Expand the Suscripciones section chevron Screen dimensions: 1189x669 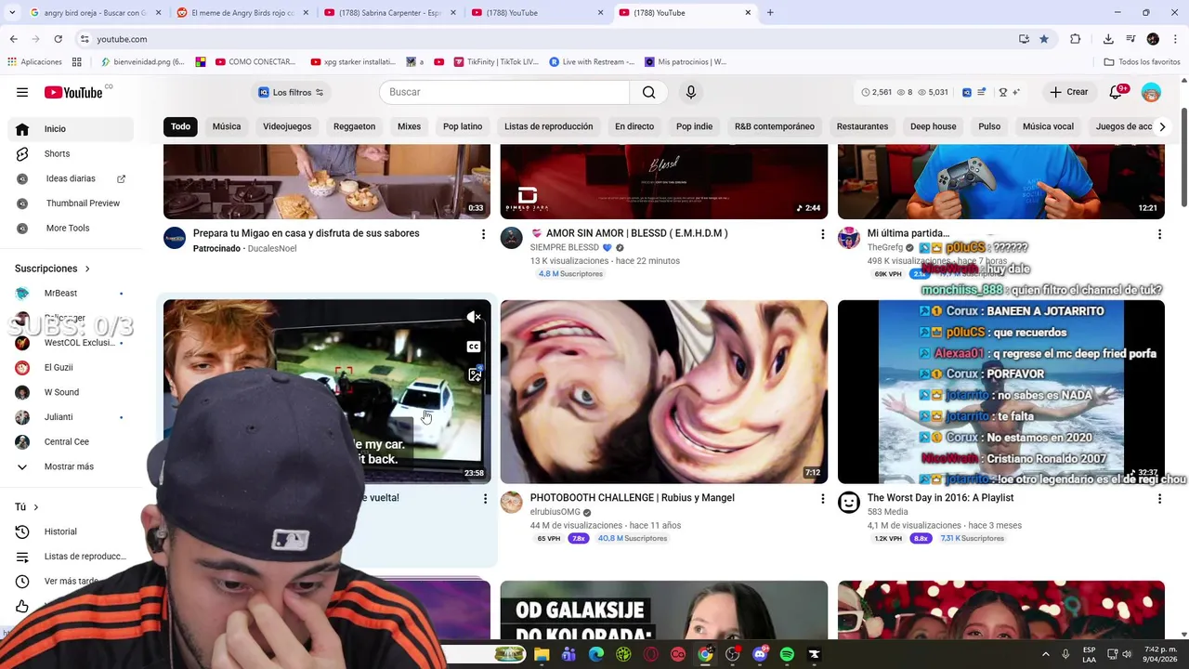coord(87,269)
